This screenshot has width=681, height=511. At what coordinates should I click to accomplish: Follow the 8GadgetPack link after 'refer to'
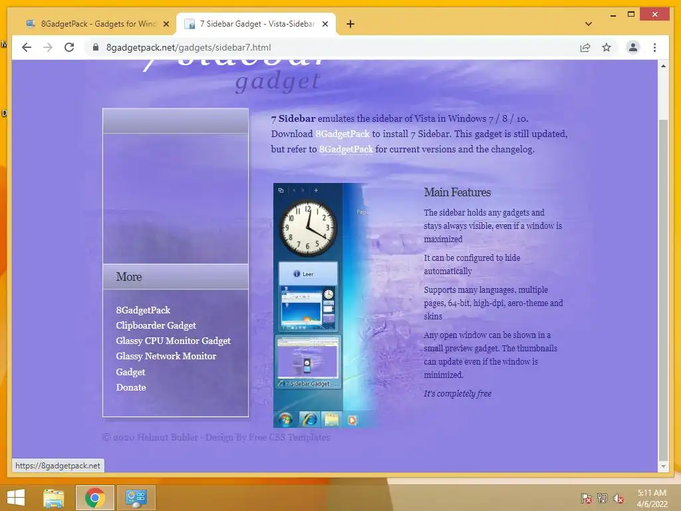point(346,149)
